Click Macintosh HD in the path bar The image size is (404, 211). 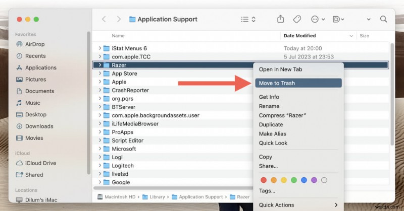tap(117, 197)
